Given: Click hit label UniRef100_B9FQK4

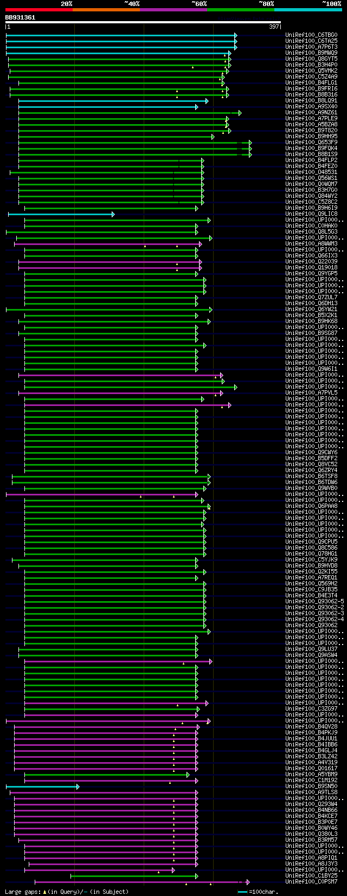Looking at the screenshot, I should point(311,149).
